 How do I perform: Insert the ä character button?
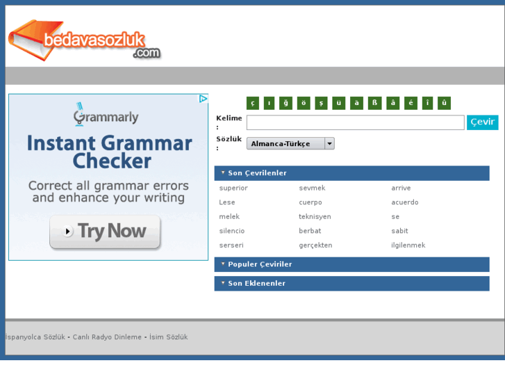356,103
